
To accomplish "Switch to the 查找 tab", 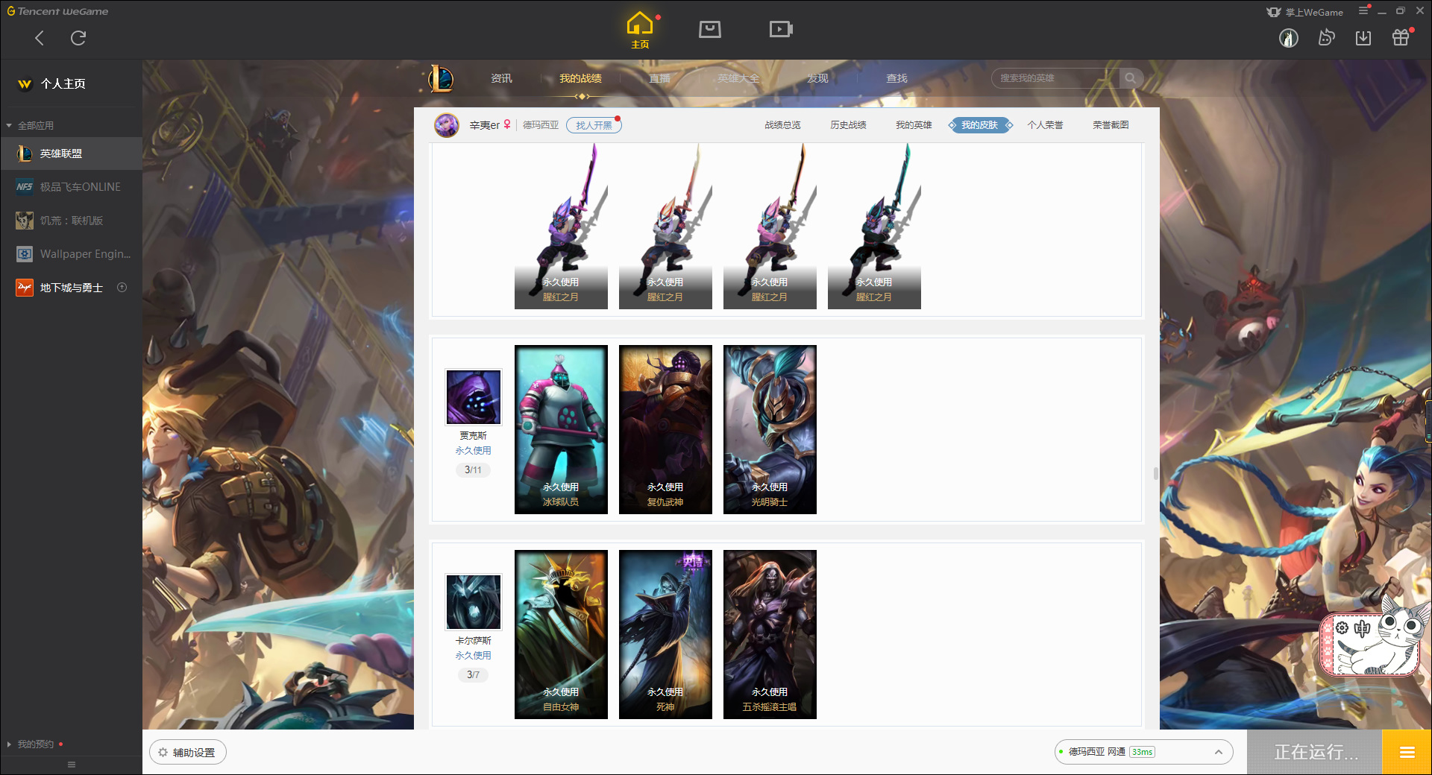I will click(896, 78).
